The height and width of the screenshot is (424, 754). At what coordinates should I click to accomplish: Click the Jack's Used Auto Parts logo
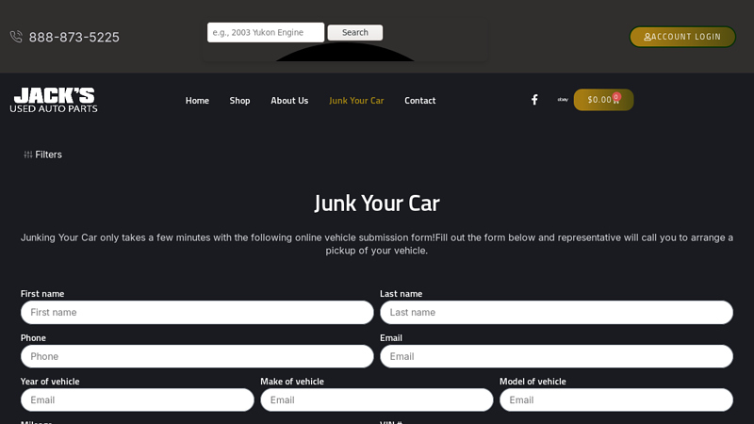(54, 100)
